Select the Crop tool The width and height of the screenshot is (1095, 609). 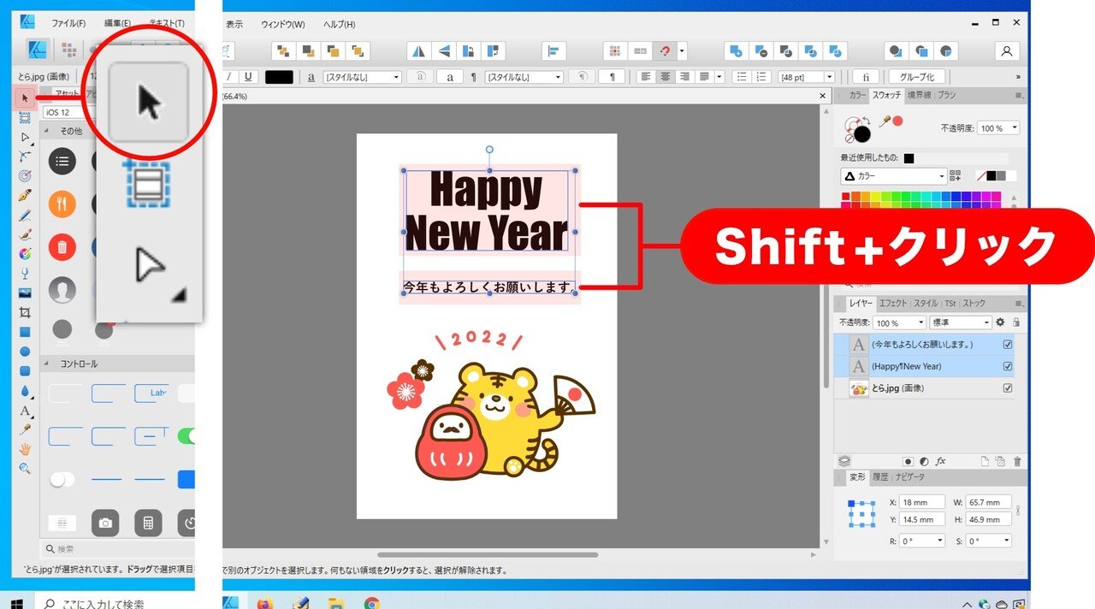click(x=25, y=310)
